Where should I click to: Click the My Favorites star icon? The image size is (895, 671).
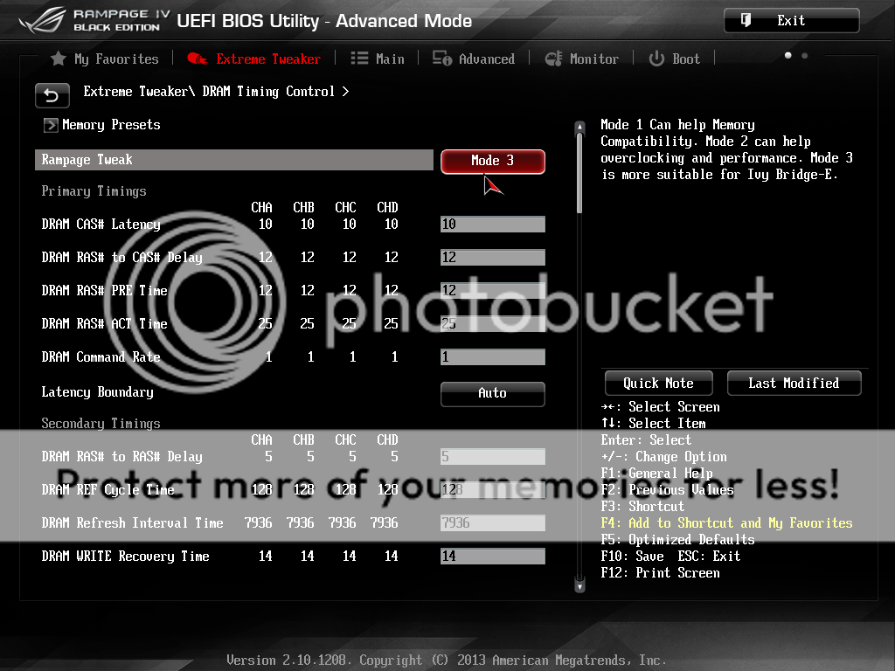point(58,59)
